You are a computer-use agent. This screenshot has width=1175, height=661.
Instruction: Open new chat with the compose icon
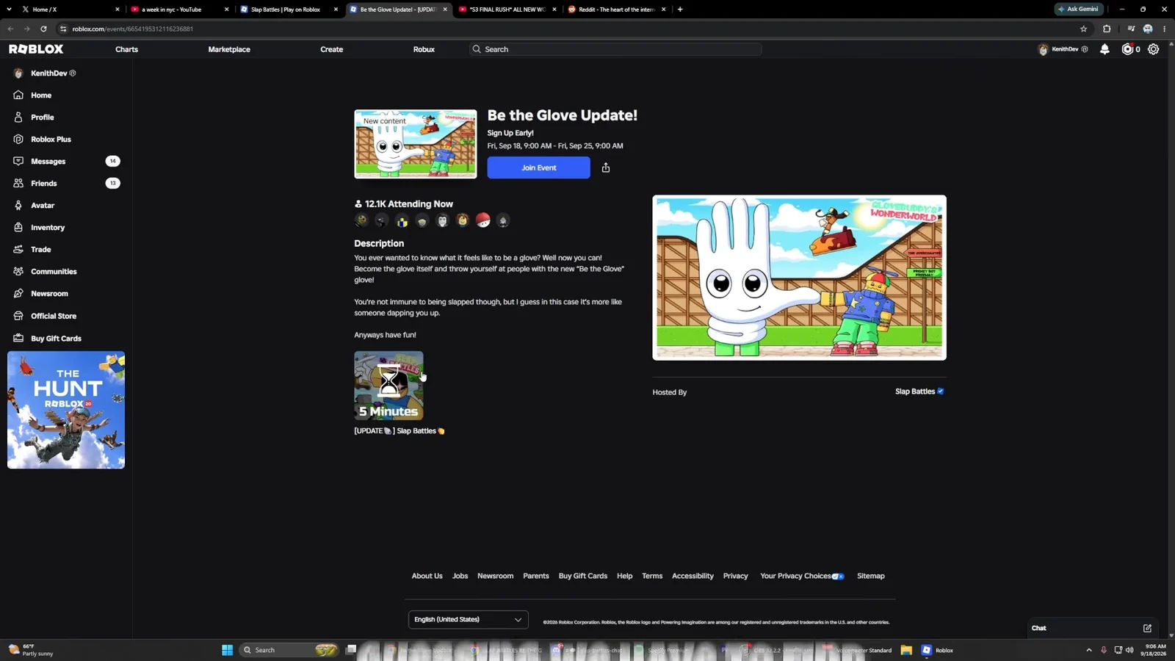[1147, 628]
